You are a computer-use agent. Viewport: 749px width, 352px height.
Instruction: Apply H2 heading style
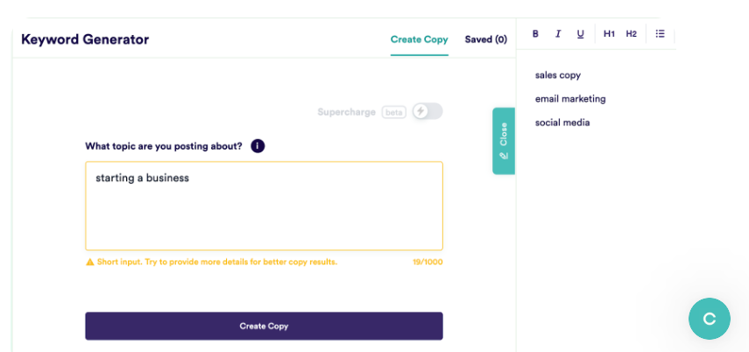tap(631, 34)
